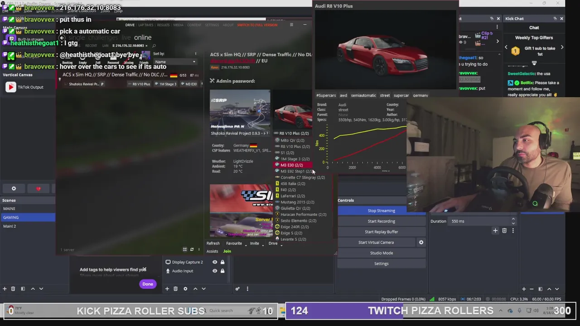
Task: Close Add tags popup with X
Action: coord(144,269)
